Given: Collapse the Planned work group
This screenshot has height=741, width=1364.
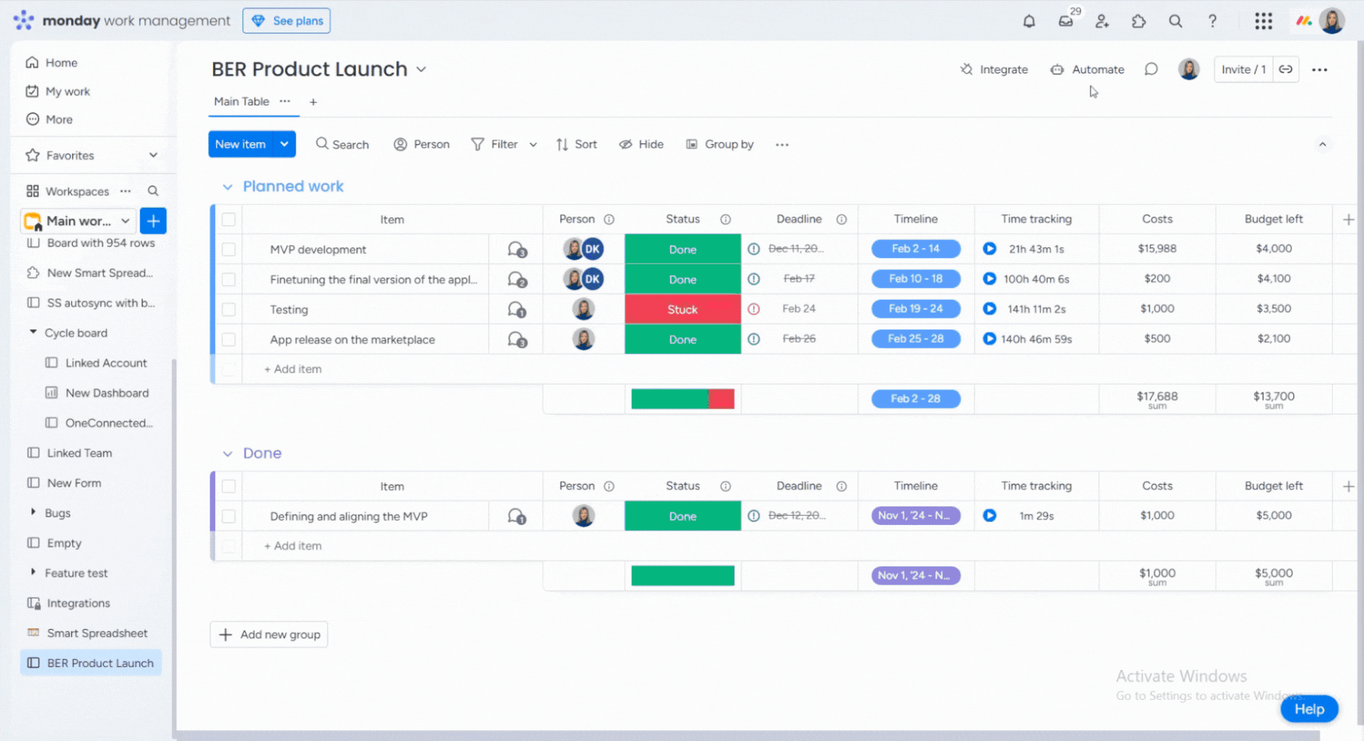Looking at the screenshot, I should (x=227, y=187).
